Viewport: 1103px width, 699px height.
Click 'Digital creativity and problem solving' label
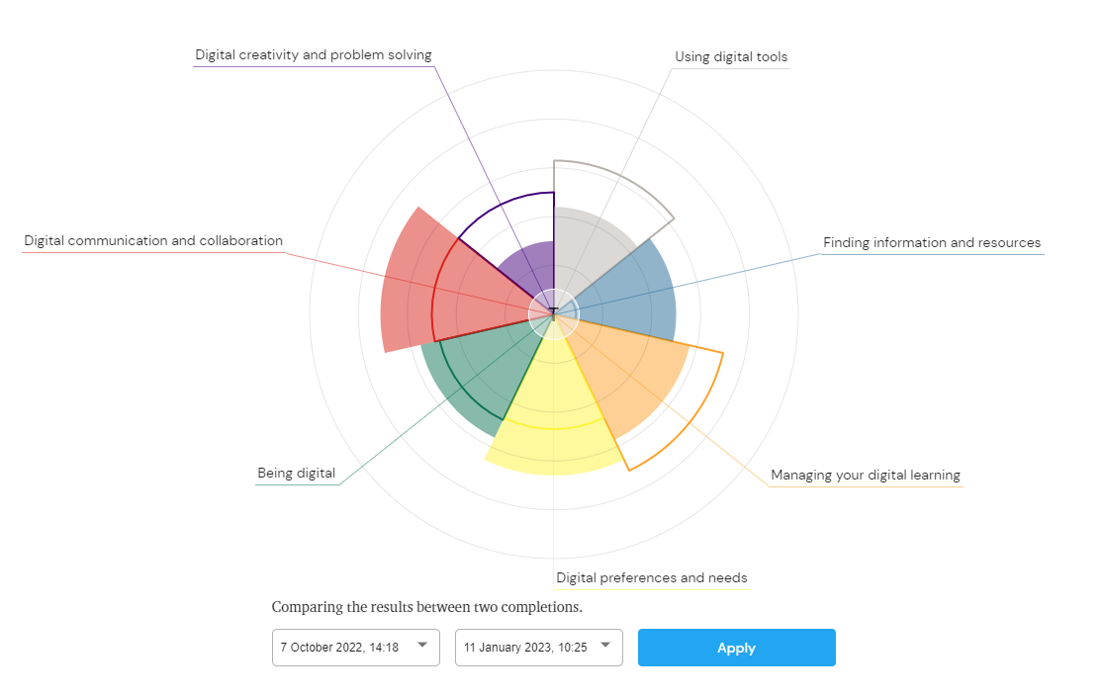point(313,55)
